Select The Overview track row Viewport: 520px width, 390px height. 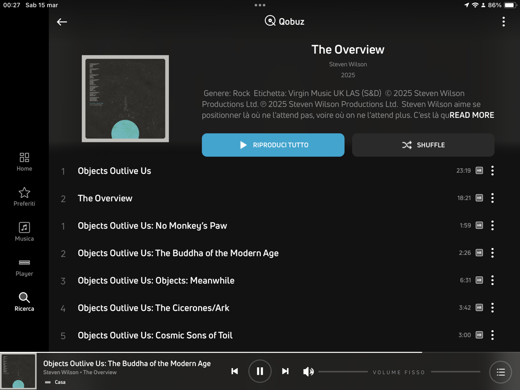(x=276, y=198)
